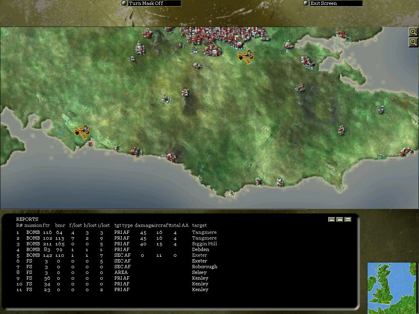Click the round bullet beside Turn Mask Off

(x=124, y=3)
